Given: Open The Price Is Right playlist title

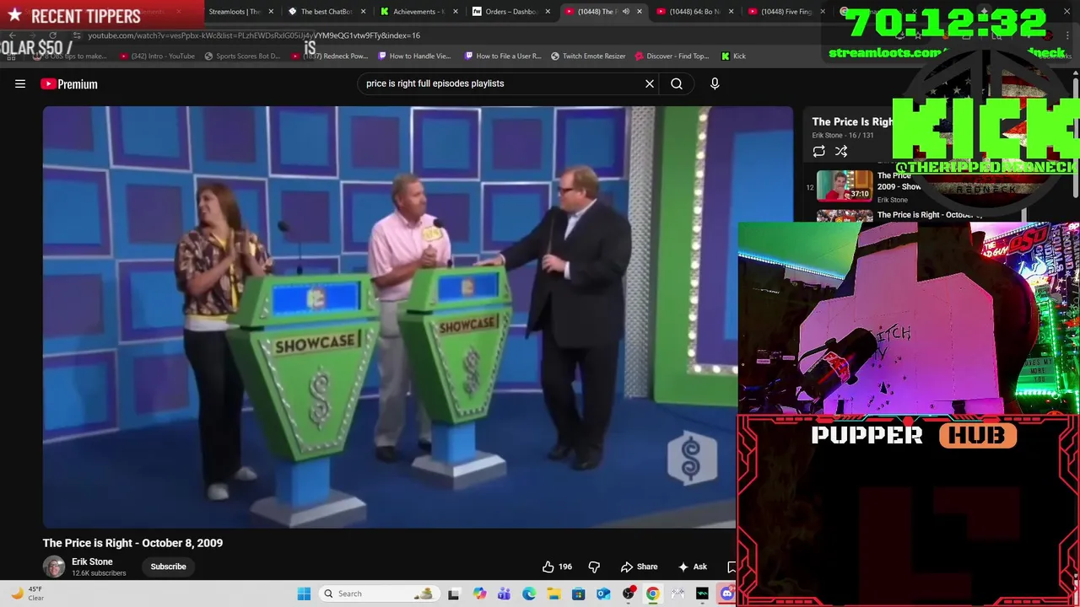Looking at the screenshot, I should pos(852,121).
